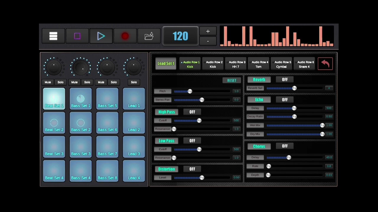Trigger the Lead 2 pad
Screen dimensions: 378x212
[134, 123]
